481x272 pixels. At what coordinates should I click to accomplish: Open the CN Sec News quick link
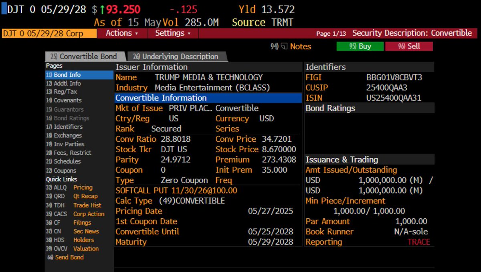72,231
